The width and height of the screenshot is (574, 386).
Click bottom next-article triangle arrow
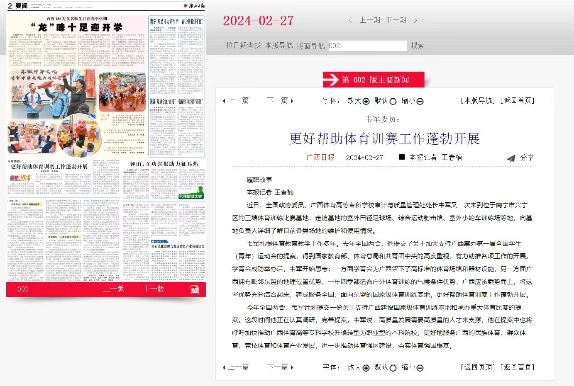tap(292, 367)
